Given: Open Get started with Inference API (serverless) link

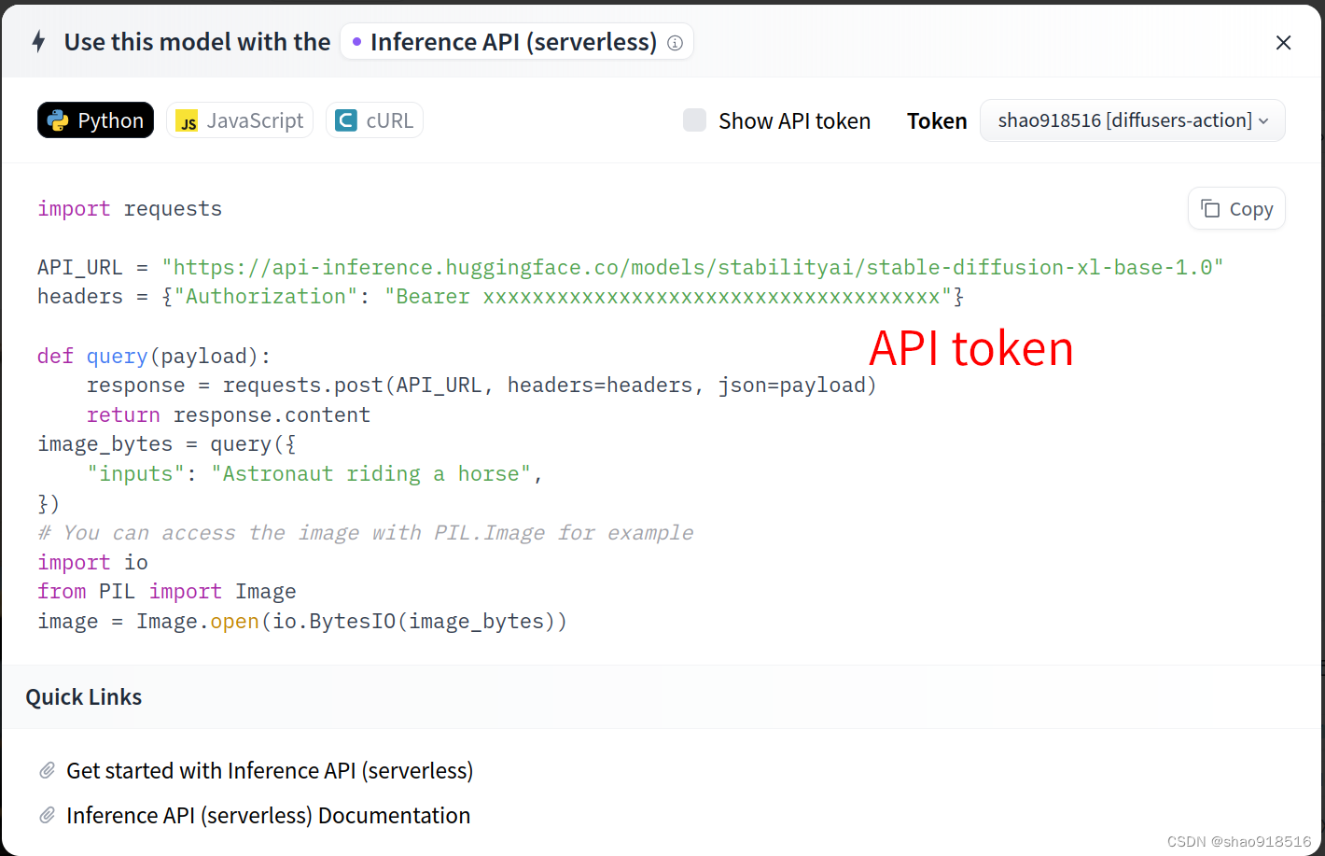Looking at the screenshot, I should pos(270,770).
